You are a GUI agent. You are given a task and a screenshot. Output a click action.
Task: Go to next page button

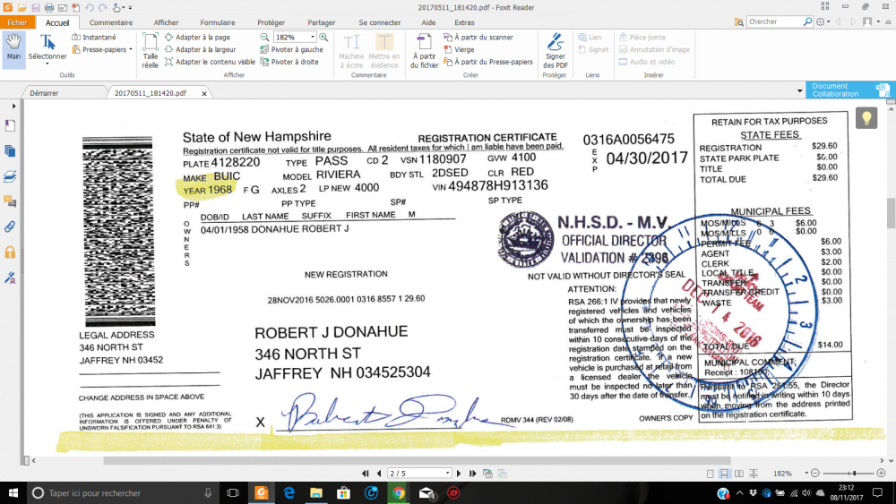point(459,474)
